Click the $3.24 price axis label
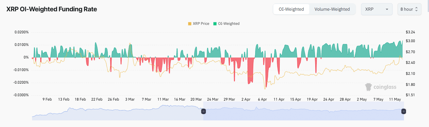The image size is (429, 127). point(410,32)
